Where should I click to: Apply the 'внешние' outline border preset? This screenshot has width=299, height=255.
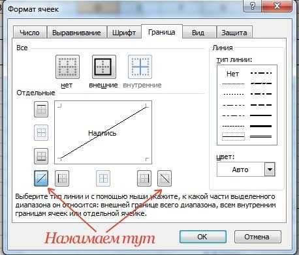(104, 67)
